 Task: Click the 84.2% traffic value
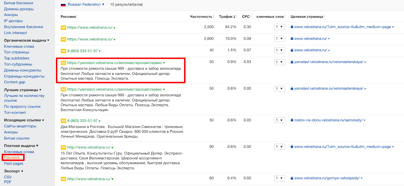tap(231, 27)
